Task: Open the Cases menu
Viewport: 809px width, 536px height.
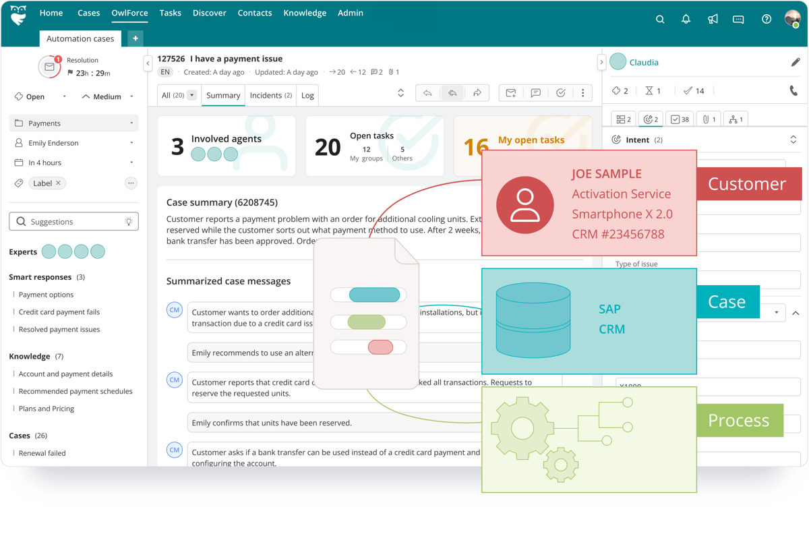Action: 88,13
